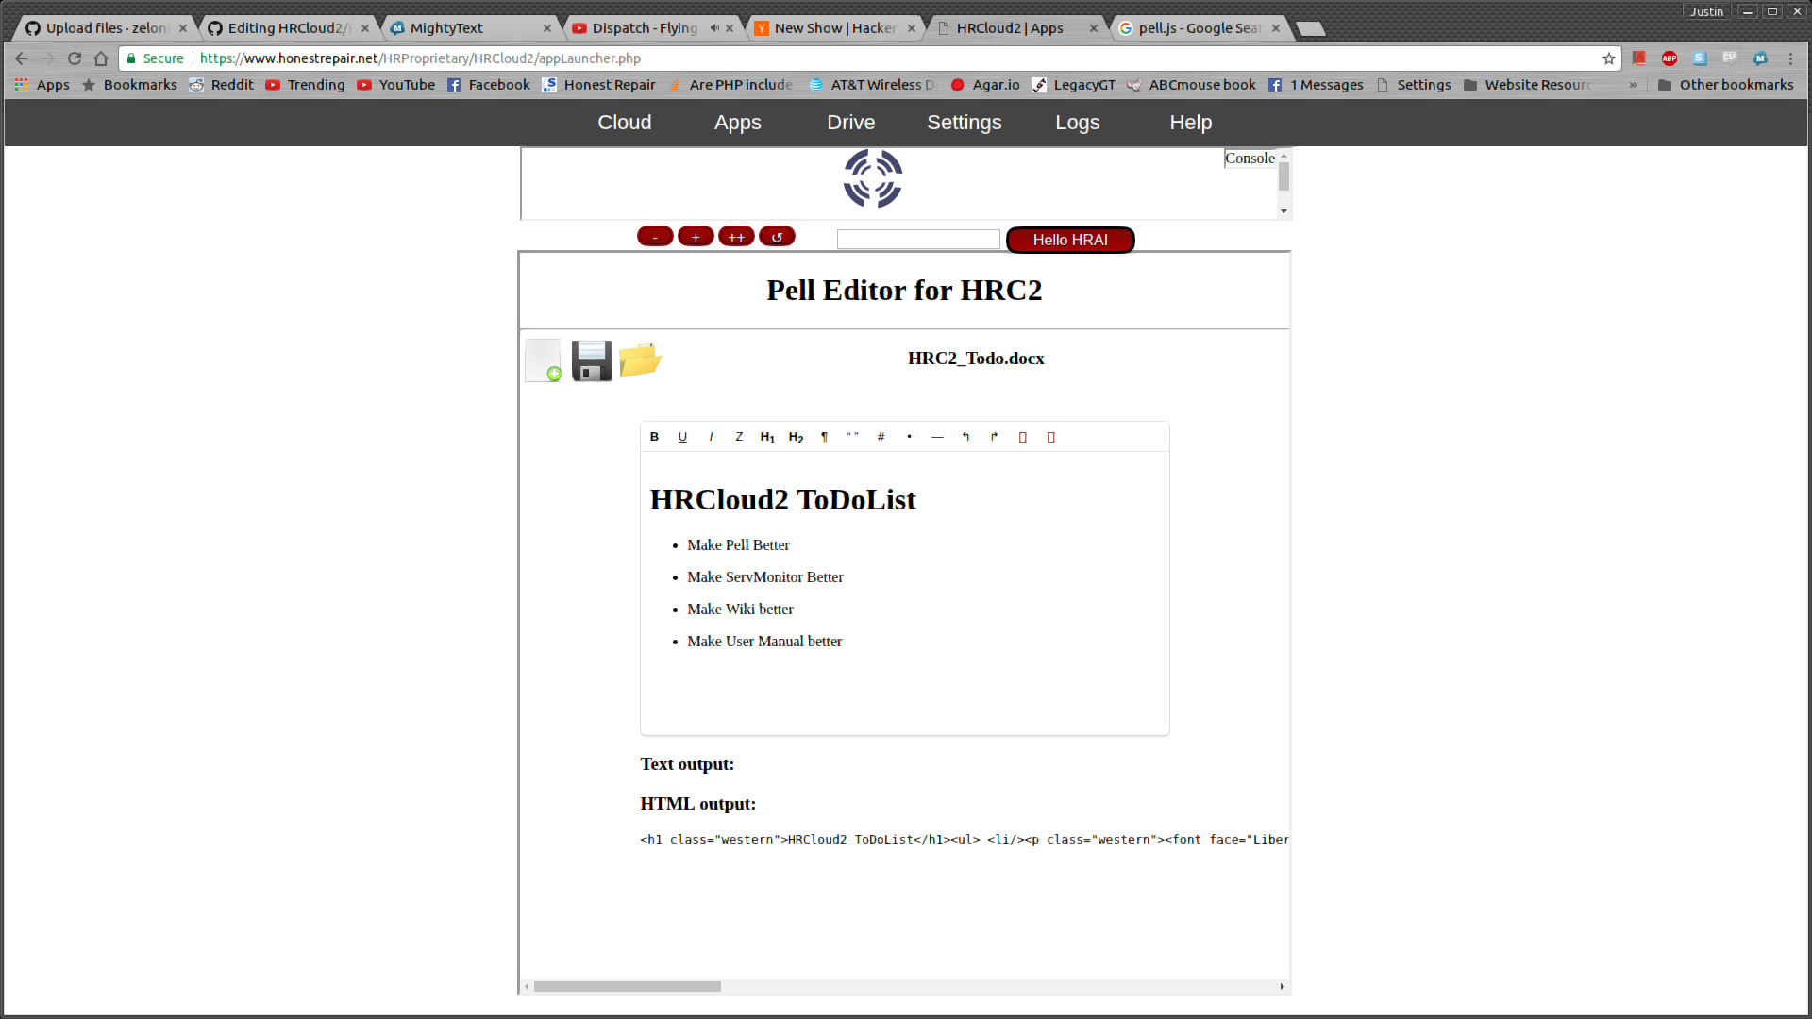1812x1019 pixels.
Task: Click the plus zoom in button
Action: (x=695, y=237)
